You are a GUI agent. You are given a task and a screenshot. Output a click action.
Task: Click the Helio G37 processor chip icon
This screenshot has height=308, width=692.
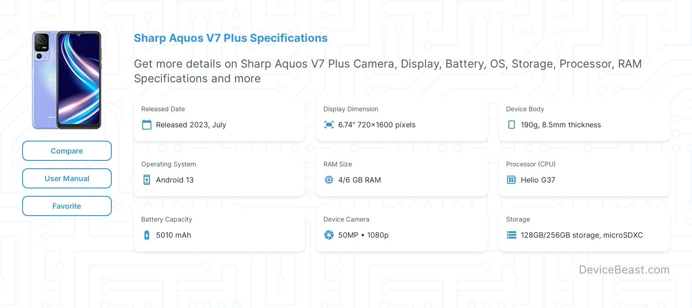512,180
